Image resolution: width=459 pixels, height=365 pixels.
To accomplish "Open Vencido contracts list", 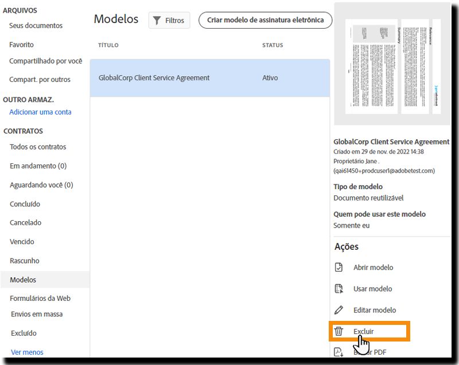I will point(22,242).
